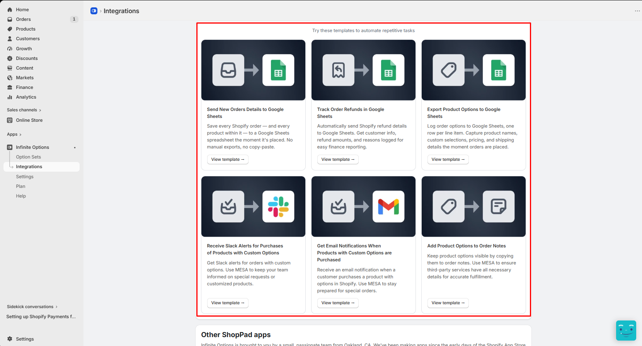The image size is (642, 346).
Task: Click the Finance bank icon
Action: tap(10, 87)
